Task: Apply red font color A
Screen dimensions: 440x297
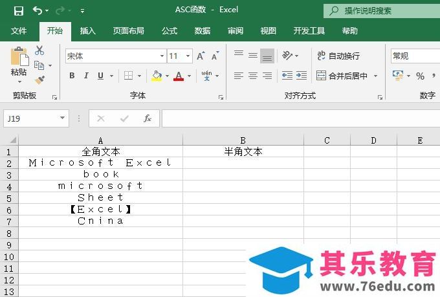Action: [179, 76]
